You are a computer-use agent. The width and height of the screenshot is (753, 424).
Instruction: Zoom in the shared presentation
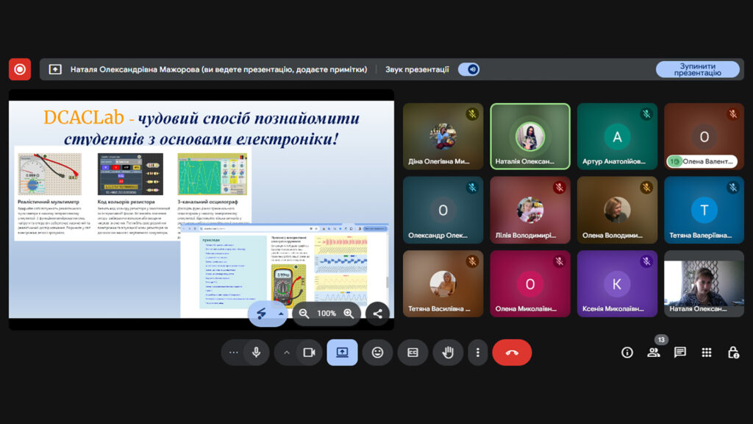pyautogui.click(x=349, y=314)
